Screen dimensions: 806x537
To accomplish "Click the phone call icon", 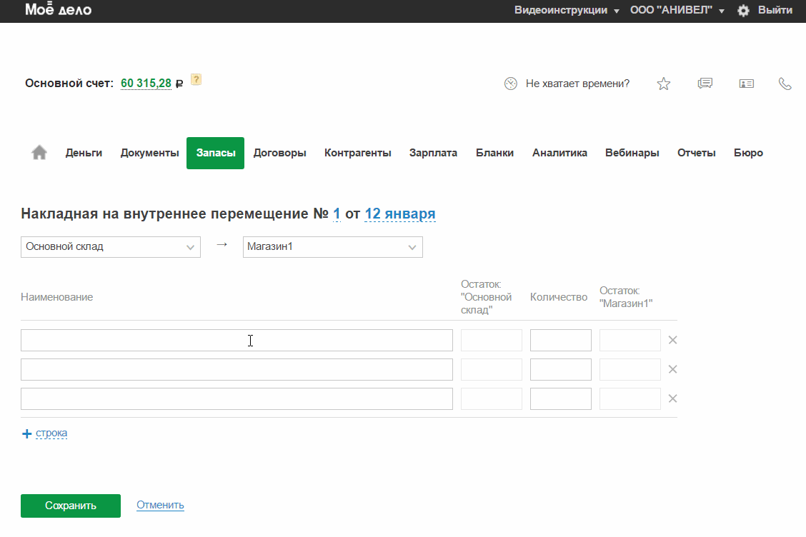I will coord(785,84).
